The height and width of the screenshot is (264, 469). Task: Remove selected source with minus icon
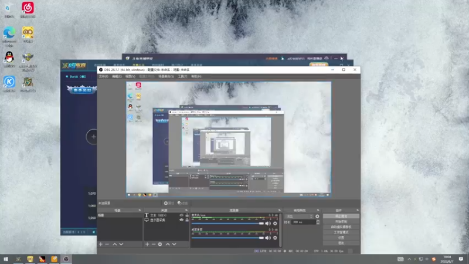tap(154, 244)
